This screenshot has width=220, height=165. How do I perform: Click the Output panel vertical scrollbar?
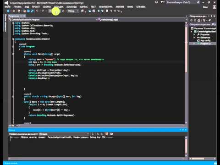point(186,147)
